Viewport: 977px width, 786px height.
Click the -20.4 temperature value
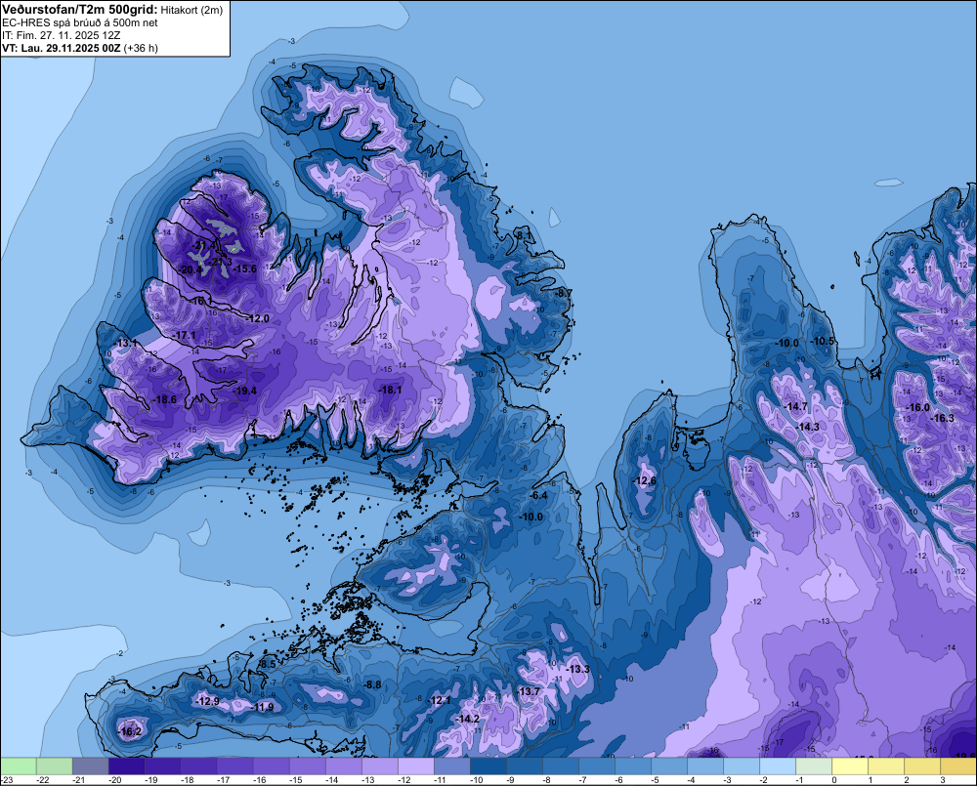pos(191,269)
